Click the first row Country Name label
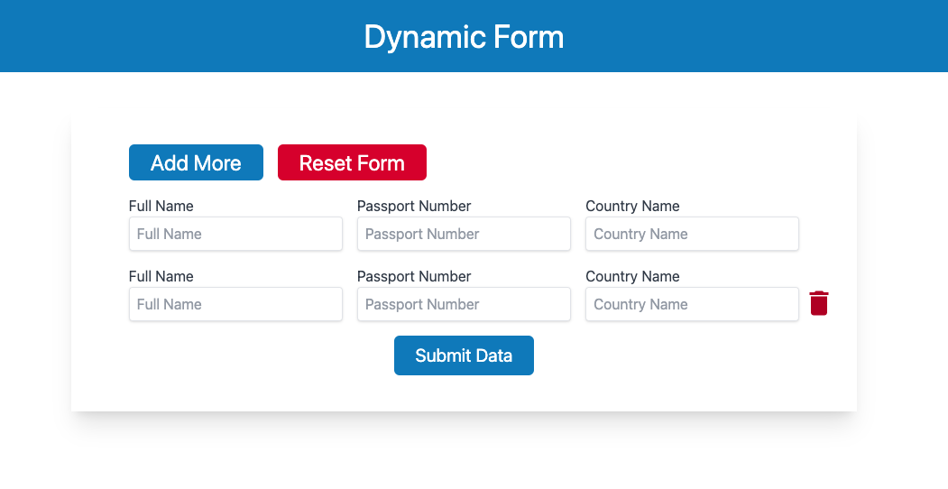 pyautogui.click(x=632, y=206)
